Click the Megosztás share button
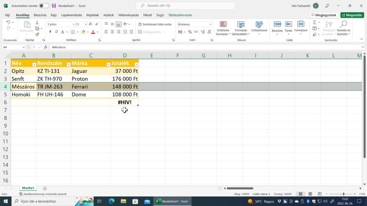This screenshot has width=367, height=206. [x=352, y=15]
